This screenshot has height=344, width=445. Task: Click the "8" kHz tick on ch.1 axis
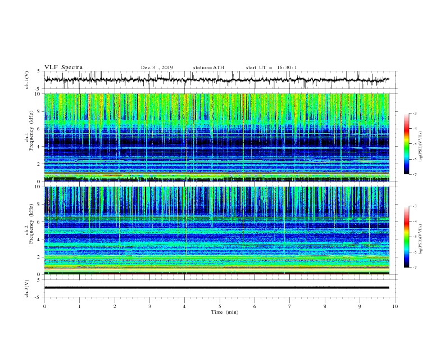39,111
